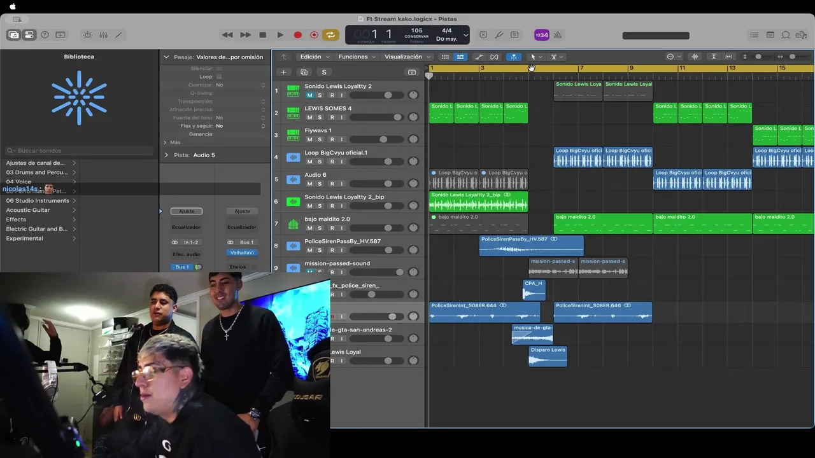This screenshot has width=815, height=458.
Task: Open the LCD display mode dropdown arrow
Action: (x=465, y=35)
